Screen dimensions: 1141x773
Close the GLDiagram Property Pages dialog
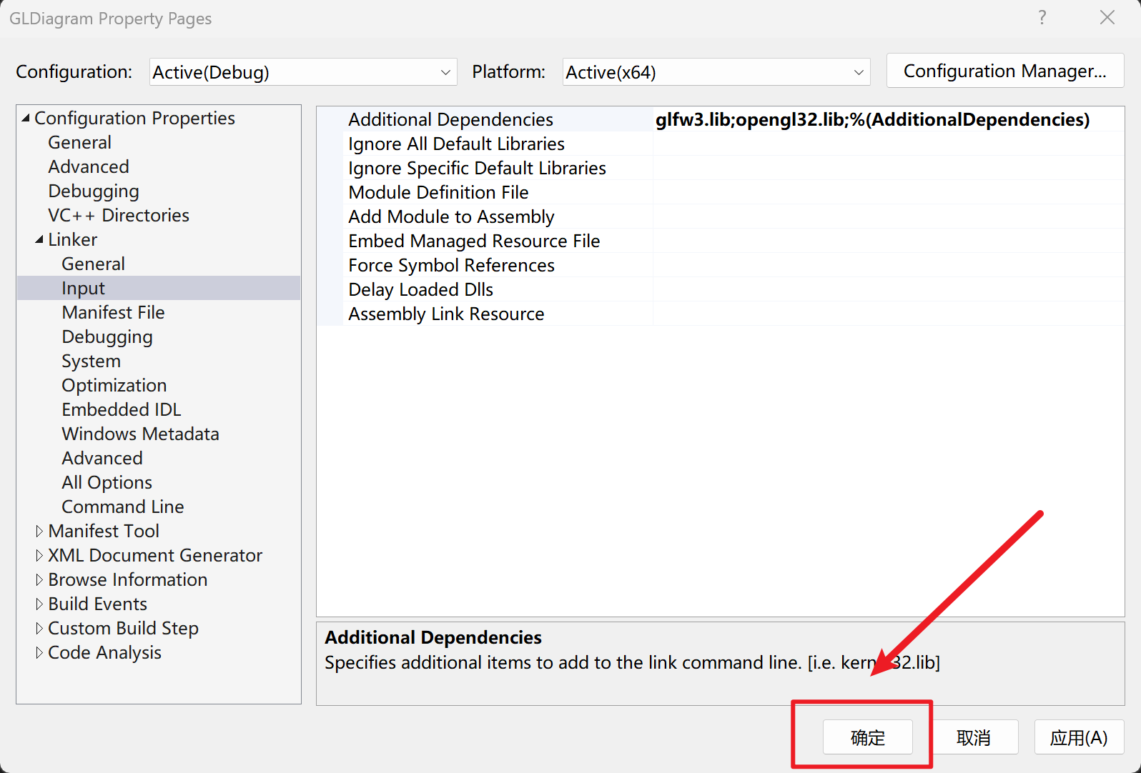pyautogui.click(x=1107, y=18)
